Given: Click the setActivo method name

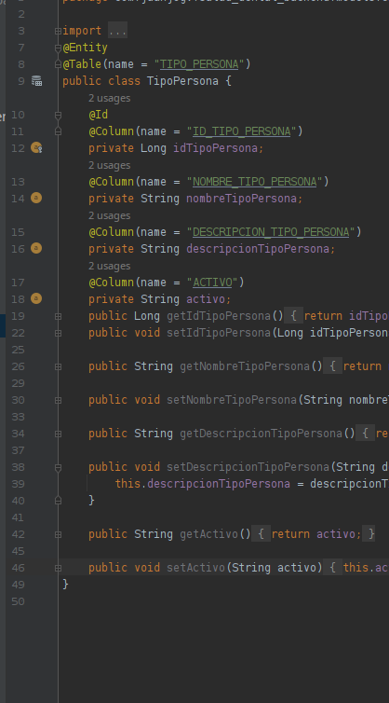Looking at the screenshot, I should click(195, 568).
